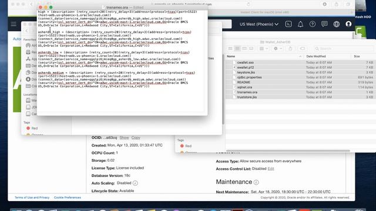Click the Lifecycle State: Available text
Viewport: 376px width, 211px height.
(113, 191)
